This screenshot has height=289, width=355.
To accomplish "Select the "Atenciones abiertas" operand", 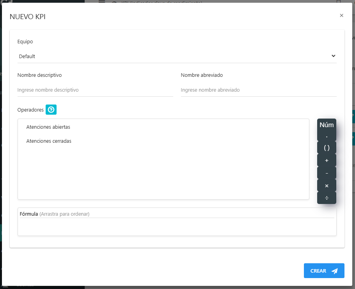I will 48,127.
